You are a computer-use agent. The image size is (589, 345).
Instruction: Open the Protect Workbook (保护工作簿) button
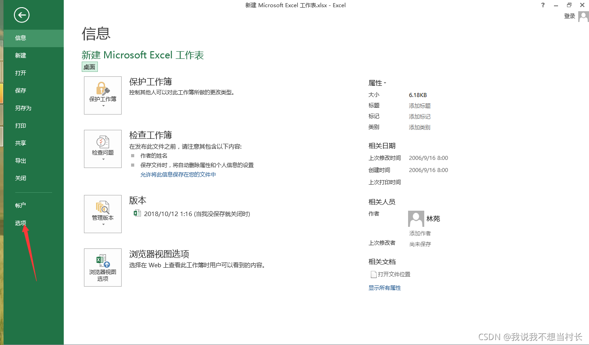tap(103, 95)
